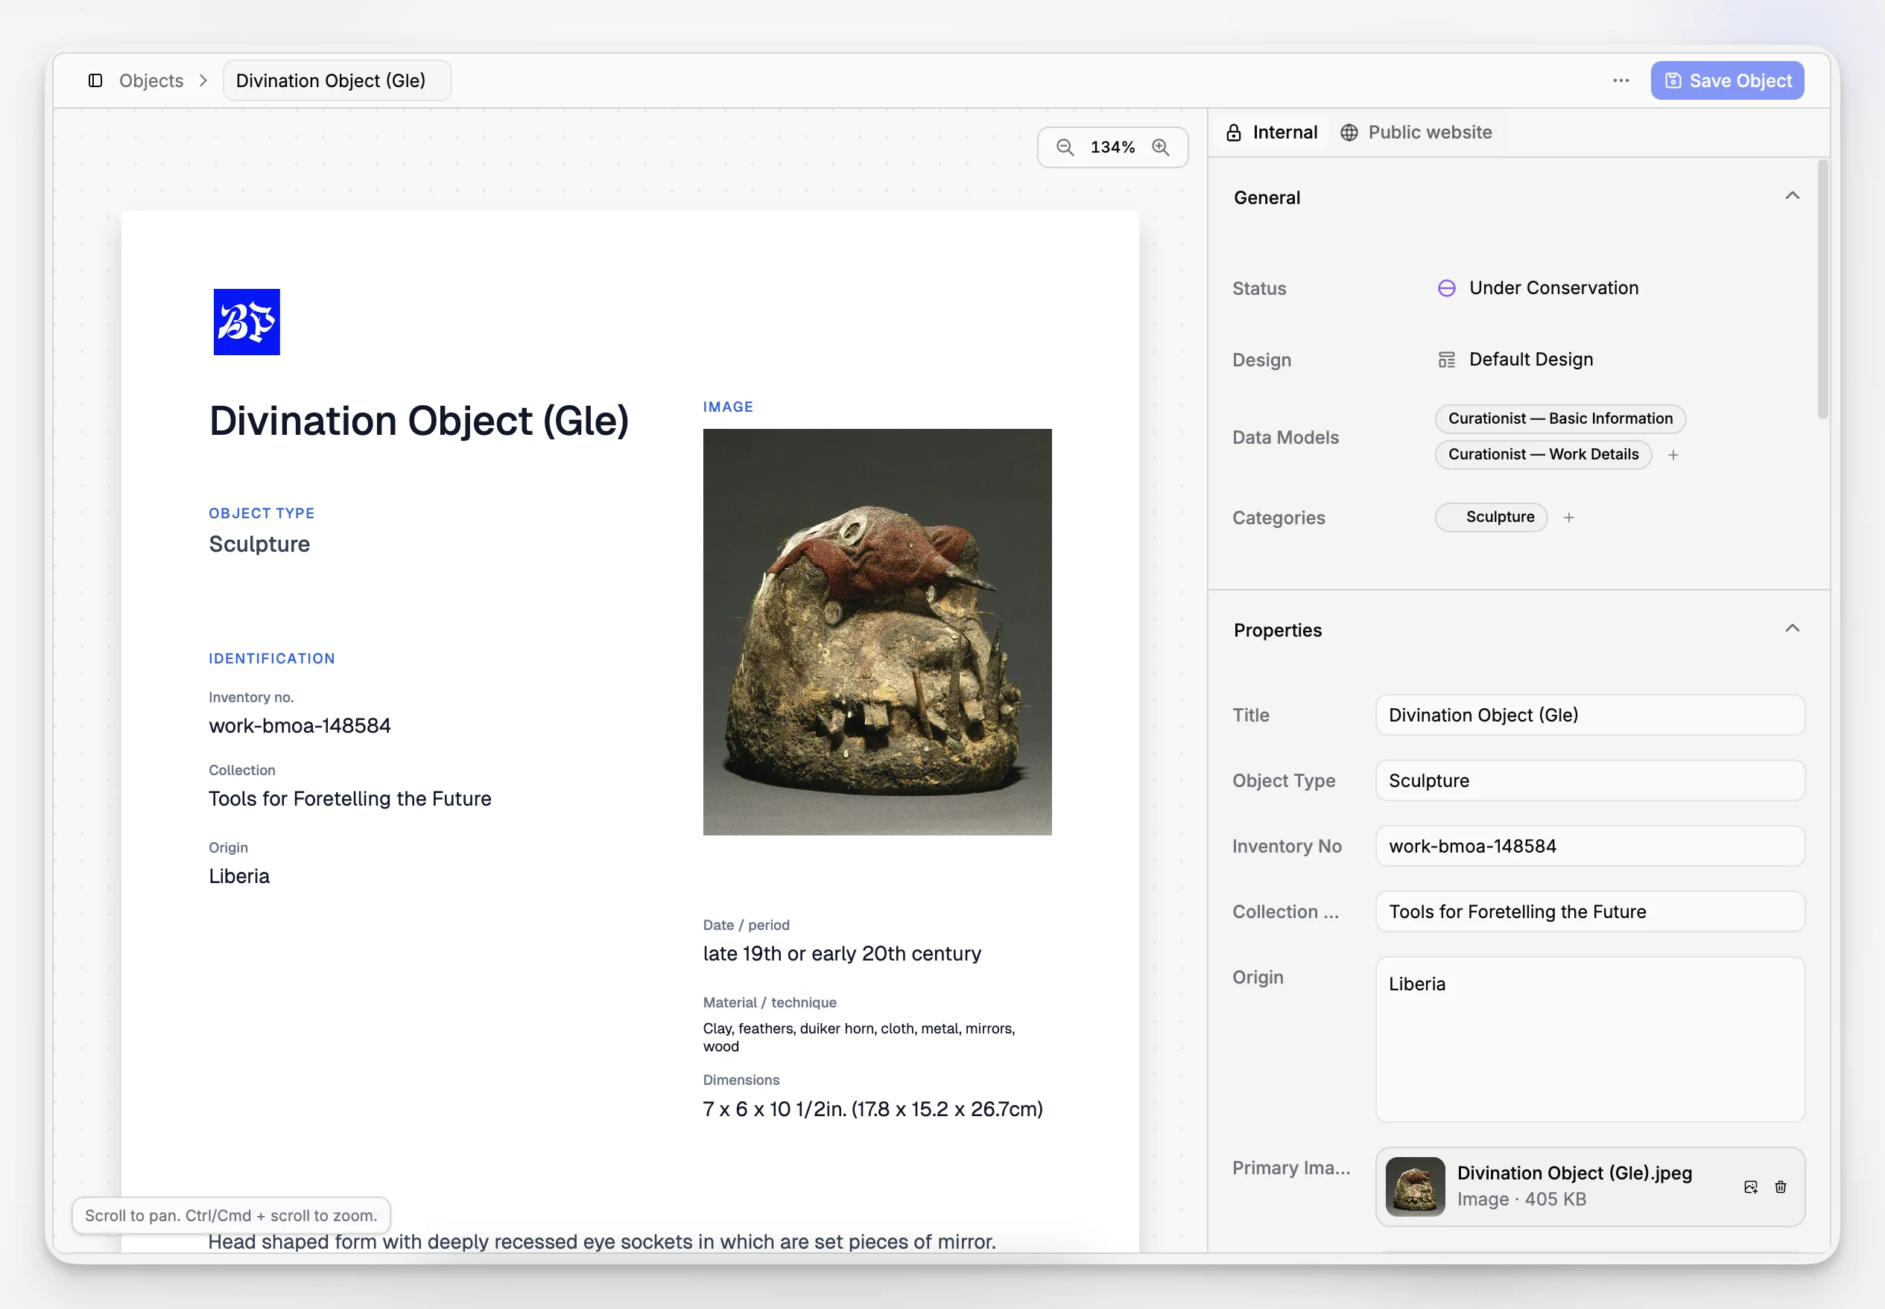Click the BP logo on the document

tap(246, 322)
